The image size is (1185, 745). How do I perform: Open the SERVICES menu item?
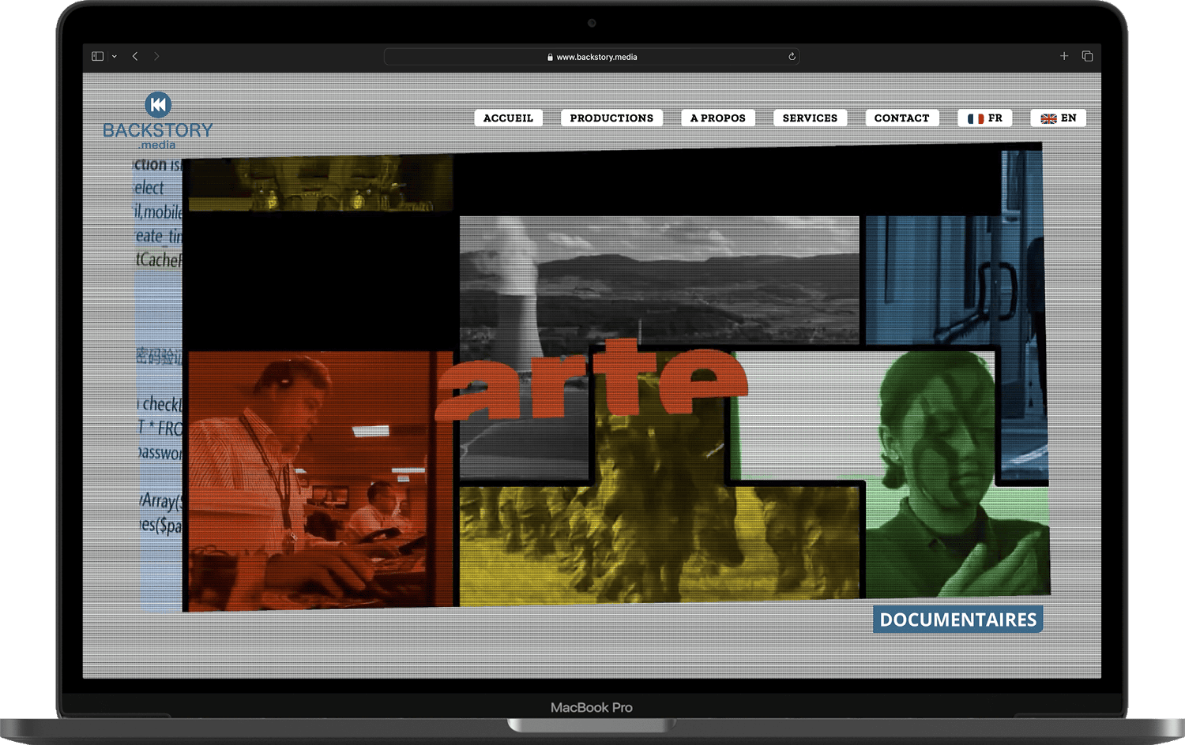[x=810, y=118]
